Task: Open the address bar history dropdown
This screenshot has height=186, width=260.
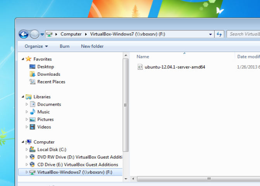Action: 210,34
